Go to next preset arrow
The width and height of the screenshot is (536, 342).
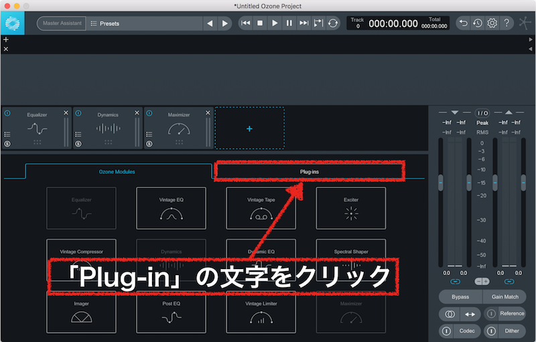(224, 23)
